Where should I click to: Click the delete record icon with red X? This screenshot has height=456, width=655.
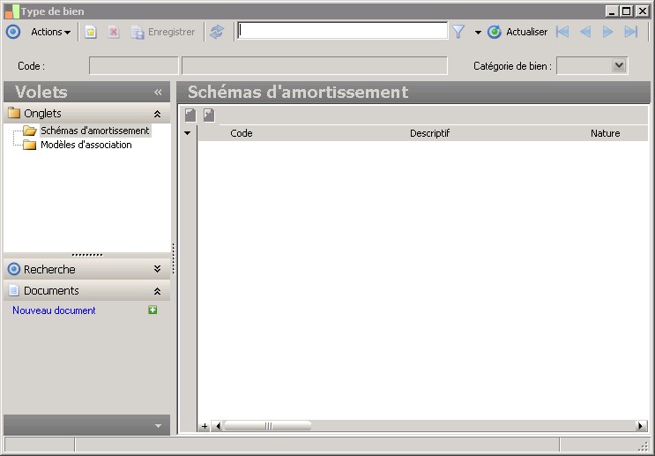(x=113, y=32)
